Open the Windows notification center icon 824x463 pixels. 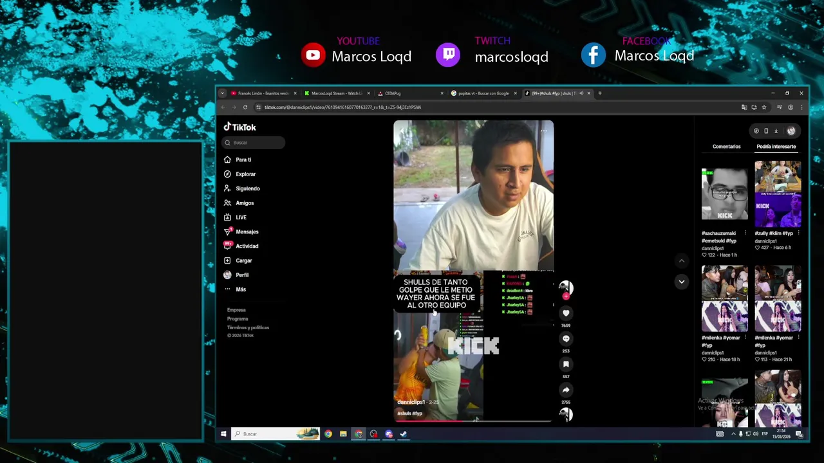point(800,434)
